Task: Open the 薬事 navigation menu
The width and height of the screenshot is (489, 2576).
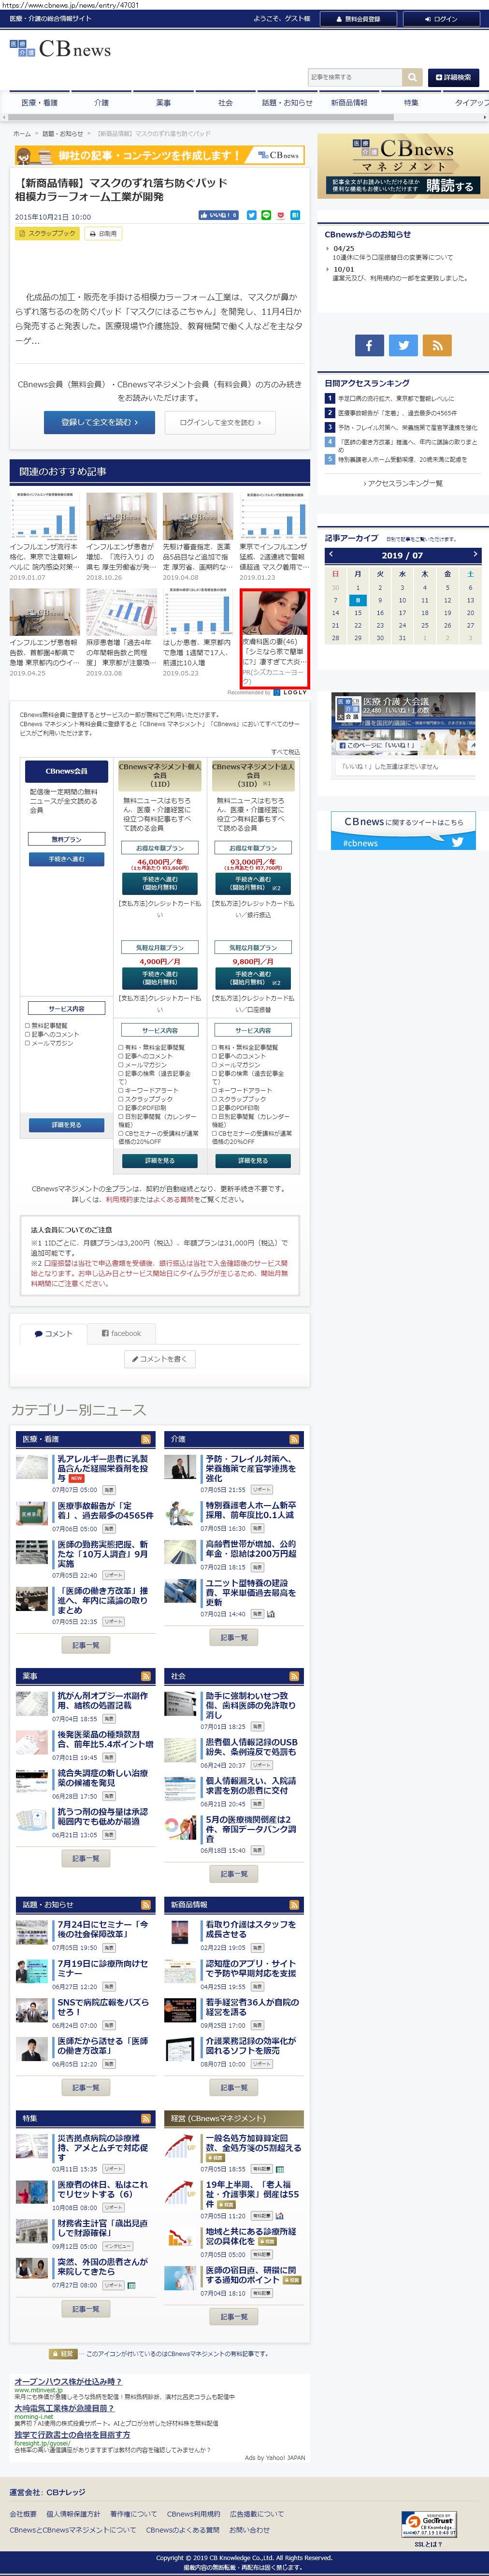Action: [163, 102]
